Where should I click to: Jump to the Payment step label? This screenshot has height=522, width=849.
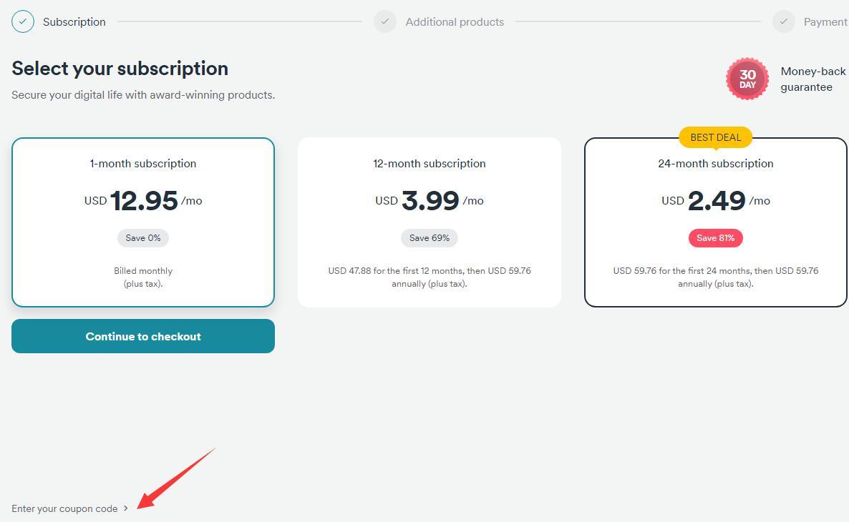pyautogui.click(x=825, y=22)
